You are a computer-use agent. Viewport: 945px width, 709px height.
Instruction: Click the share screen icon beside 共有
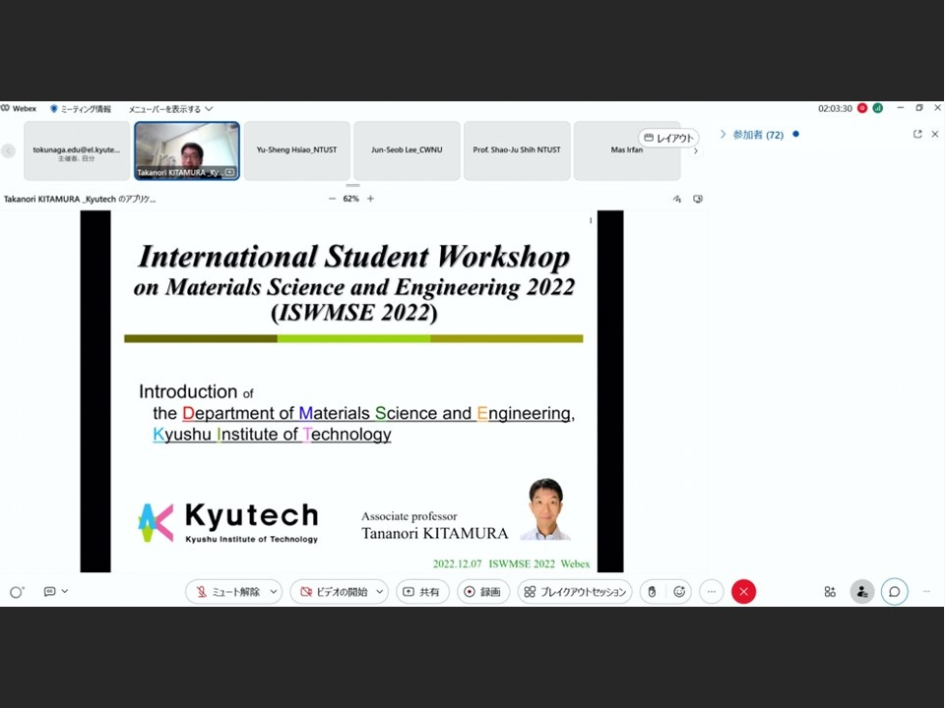[409, 592]
